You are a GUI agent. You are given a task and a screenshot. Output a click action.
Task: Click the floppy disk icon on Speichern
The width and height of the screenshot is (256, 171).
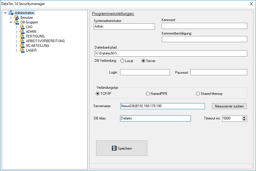pyautogui.click(x=114, y=148)
